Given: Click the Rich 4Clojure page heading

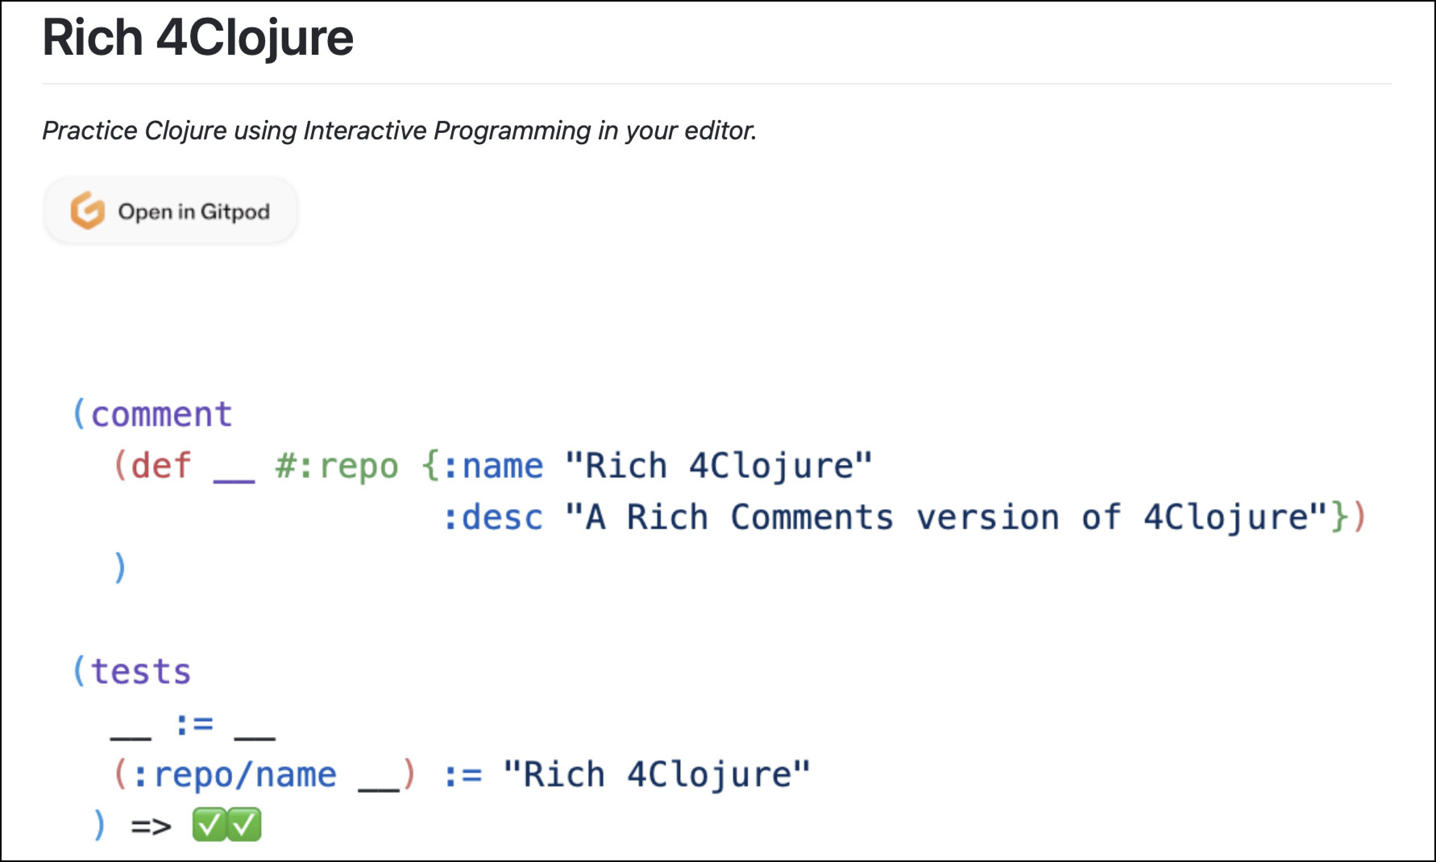Looking at the screenshot, I should tap(197, 38).
